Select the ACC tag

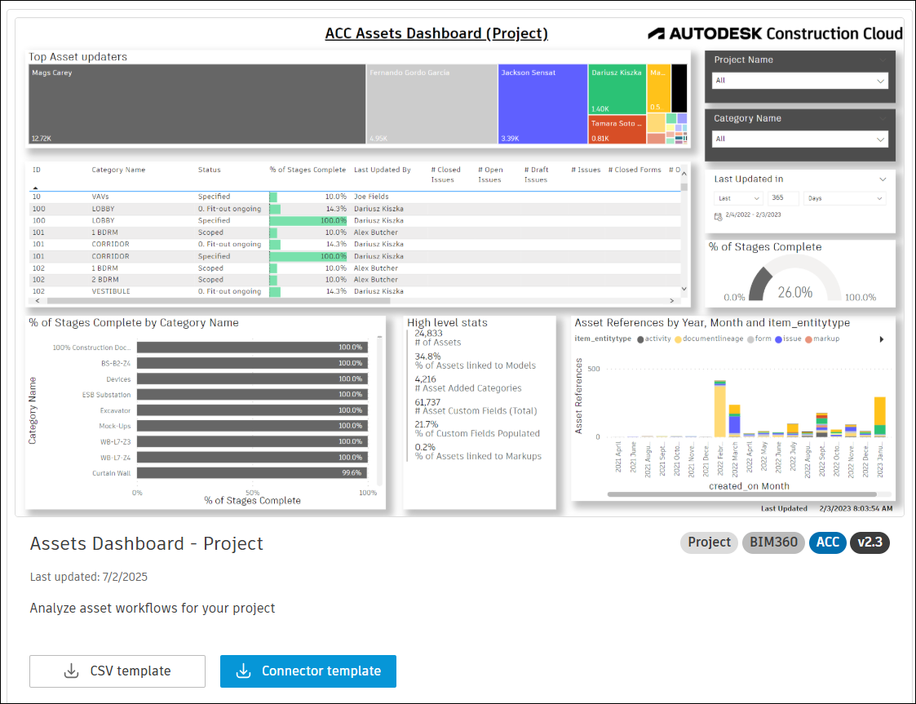click(x=827, y=542)
